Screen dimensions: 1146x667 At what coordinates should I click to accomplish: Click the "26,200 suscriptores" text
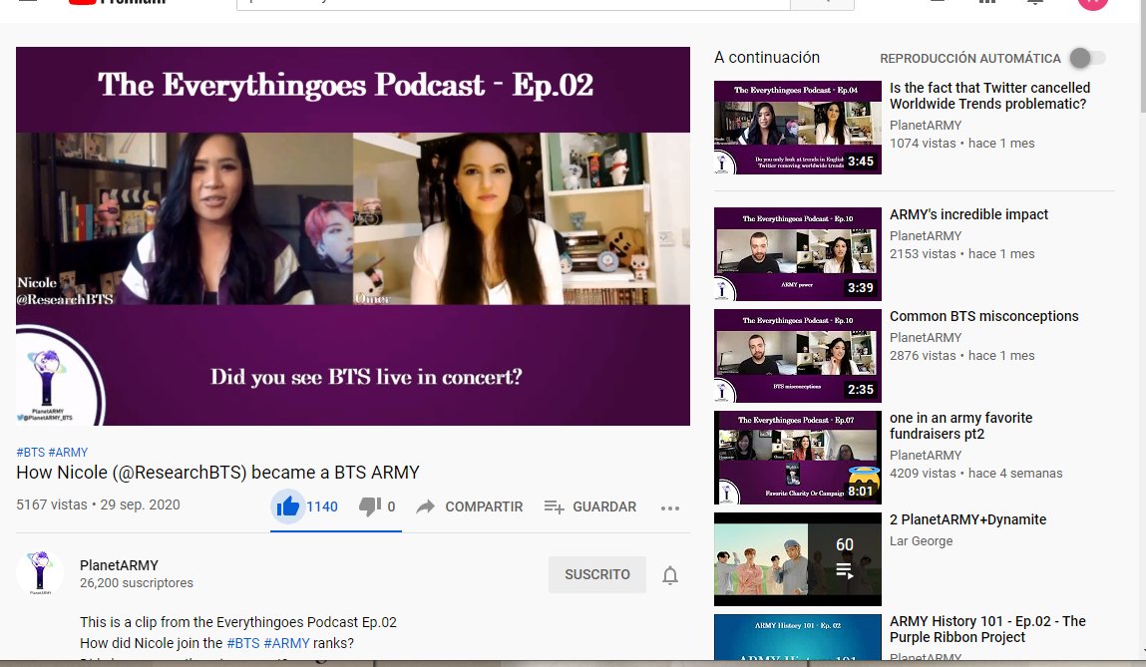137,583
